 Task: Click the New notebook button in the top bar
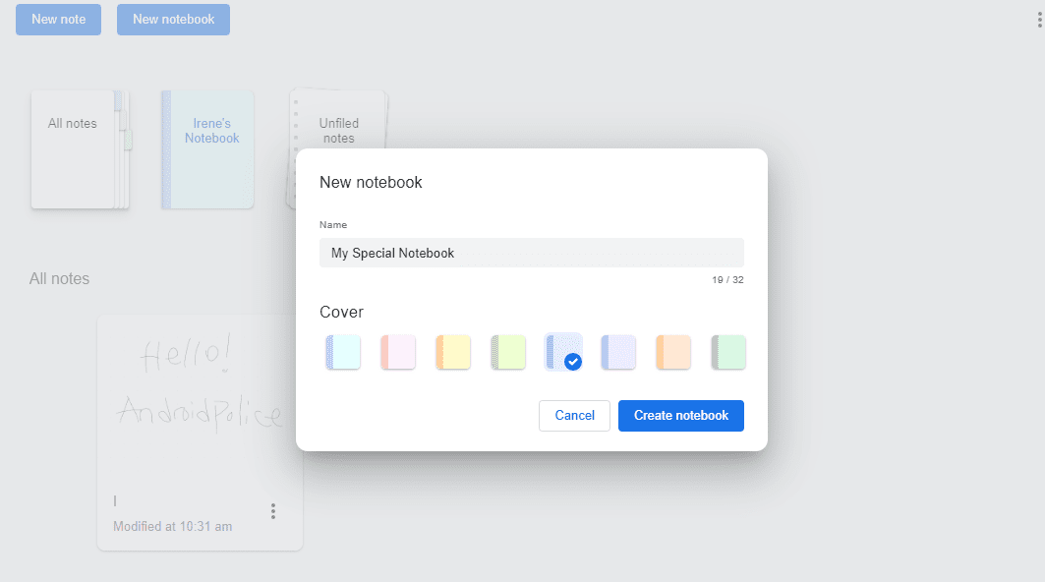[x=173, y=20]
